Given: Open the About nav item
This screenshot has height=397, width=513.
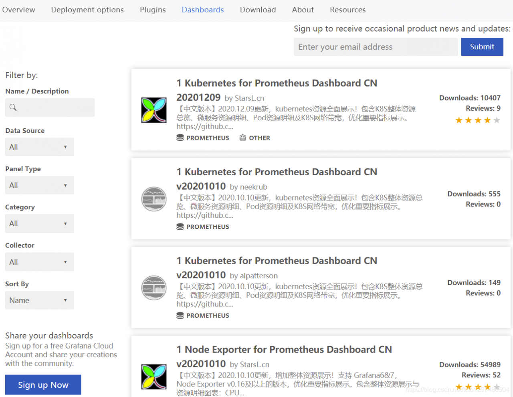Looking at the screenshot, I should coord(303,10).
